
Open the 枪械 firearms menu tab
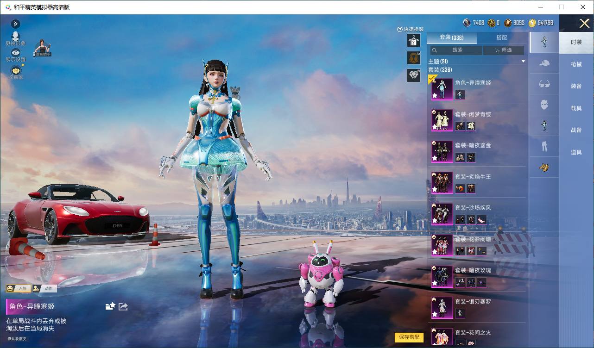coord(576,64)
